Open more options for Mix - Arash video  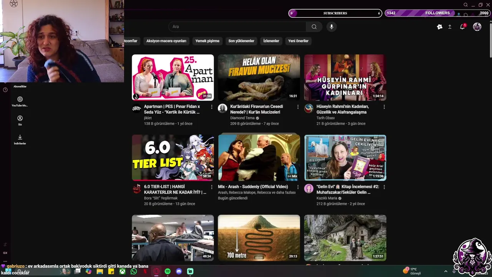click(x=298, y=187)
